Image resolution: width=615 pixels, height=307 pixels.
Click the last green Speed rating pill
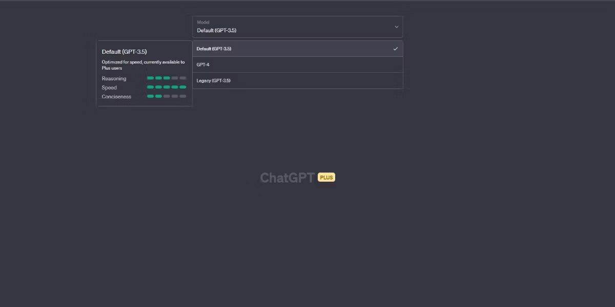point(183,87)
